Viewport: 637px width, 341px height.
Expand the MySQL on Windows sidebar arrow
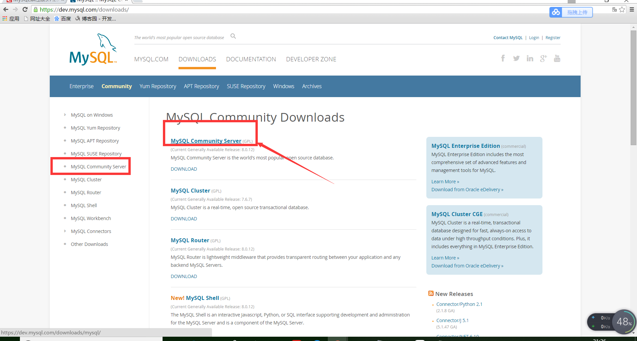65,115
